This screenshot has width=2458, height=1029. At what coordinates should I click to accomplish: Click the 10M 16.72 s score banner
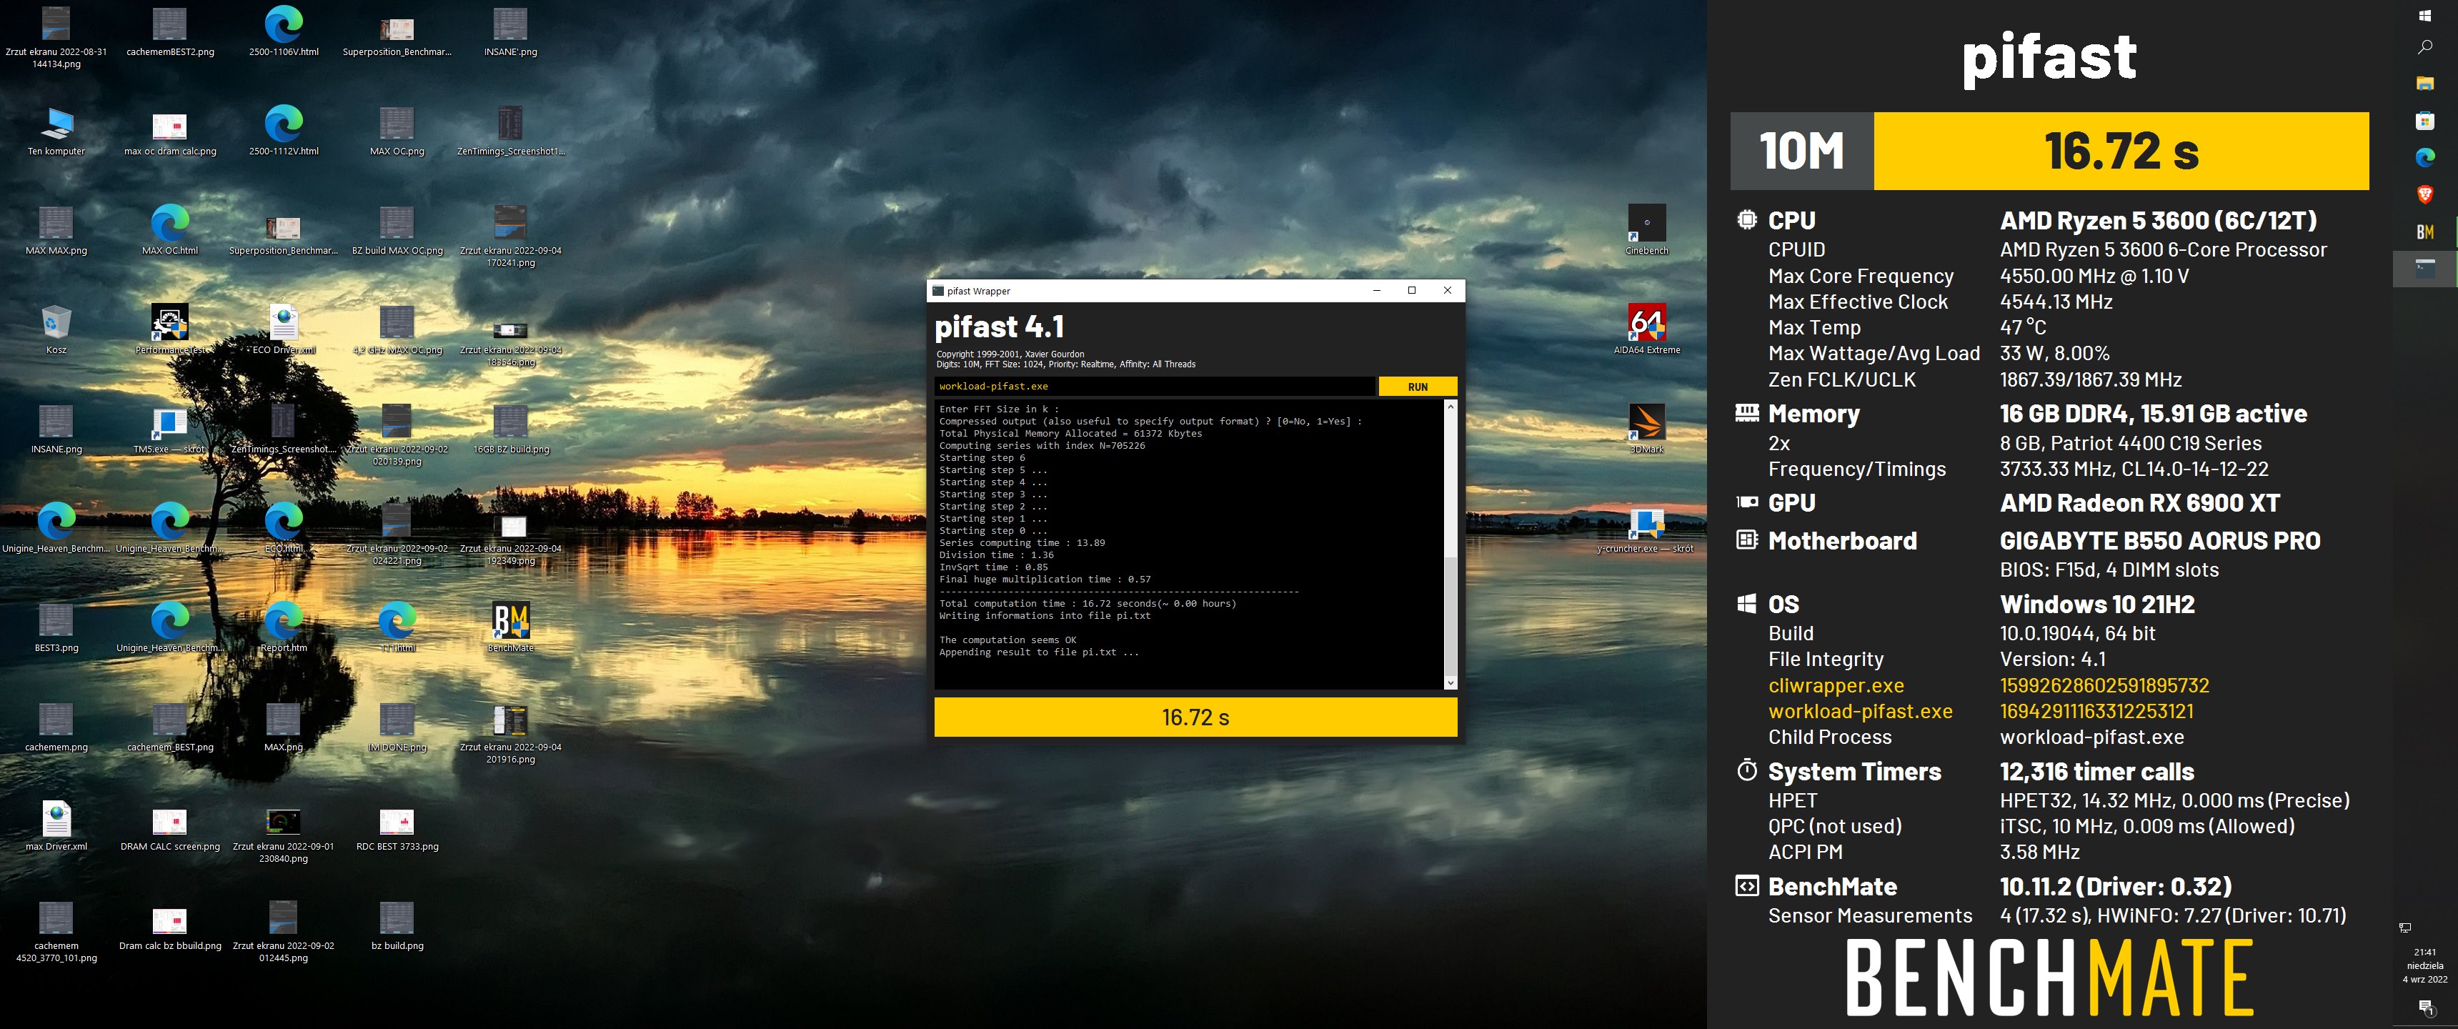[2049, 151]
